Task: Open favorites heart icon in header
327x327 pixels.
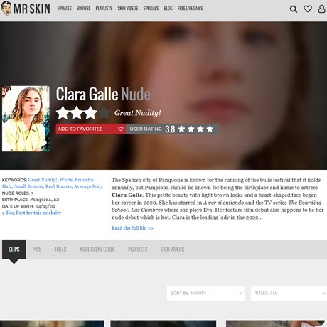Action: coord(308,9)
